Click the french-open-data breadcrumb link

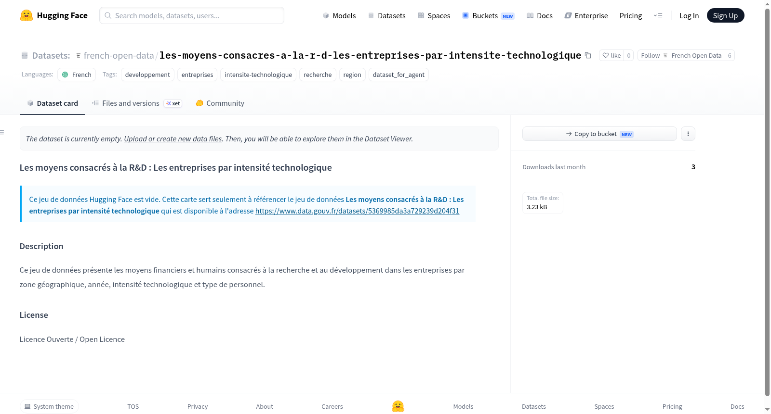click(x=119, y=55)
